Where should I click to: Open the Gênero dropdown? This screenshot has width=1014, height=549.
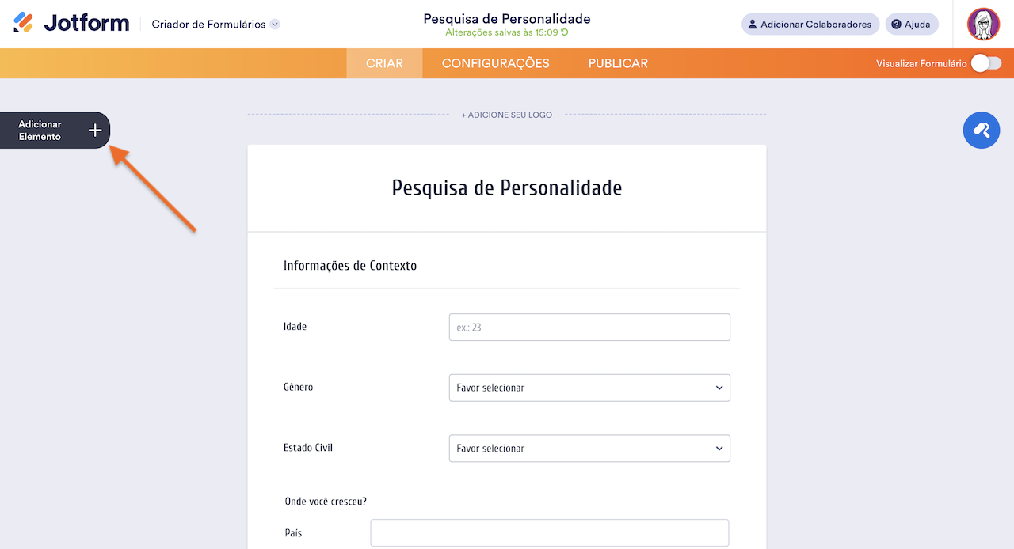pos(589,388)
